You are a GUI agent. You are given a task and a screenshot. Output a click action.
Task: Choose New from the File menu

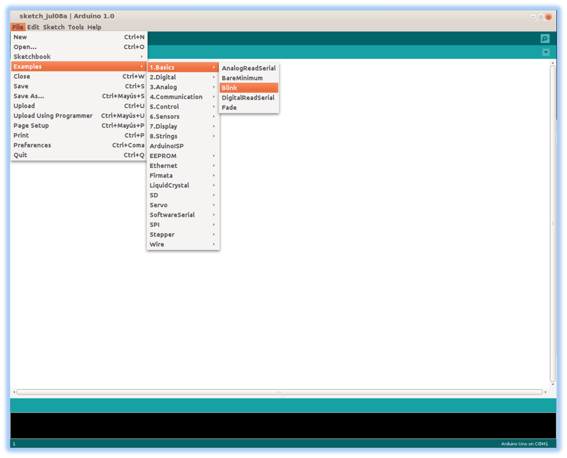tap(79, 37)
